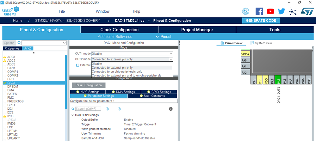Open the 10-year anniversary badge icon
316x141 pixels.
(x=246, y=11)
